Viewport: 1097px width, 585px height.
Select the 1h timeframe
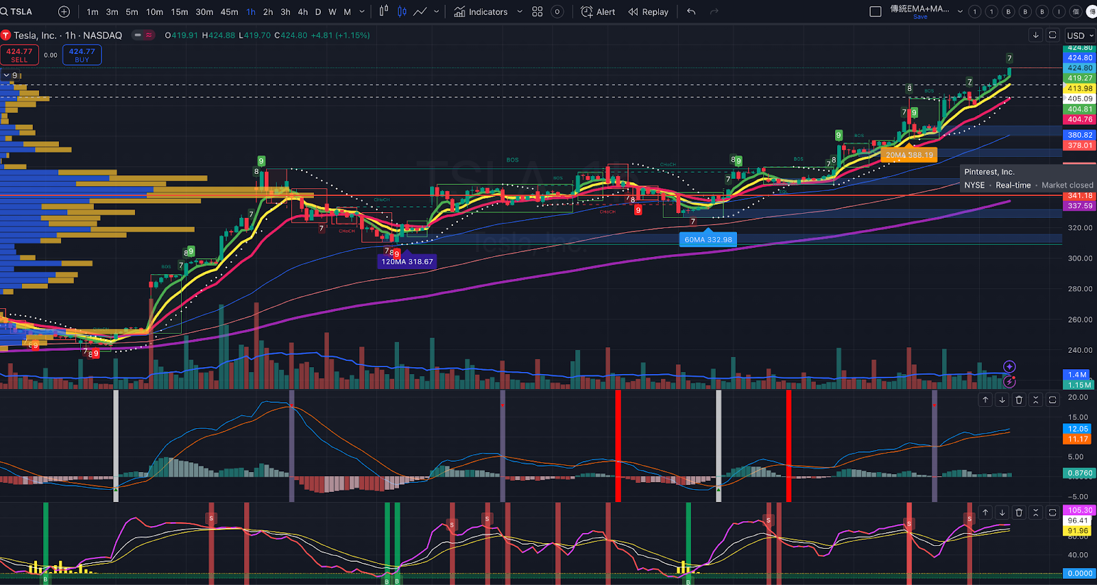pyautogui.click(x=251, y=12)
